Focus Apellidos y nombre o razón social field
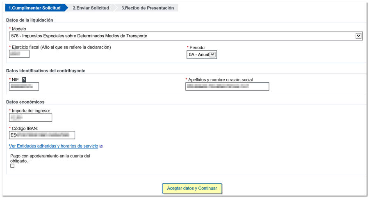The height and width of the screenshot is (198, 369). click(227, 86)
